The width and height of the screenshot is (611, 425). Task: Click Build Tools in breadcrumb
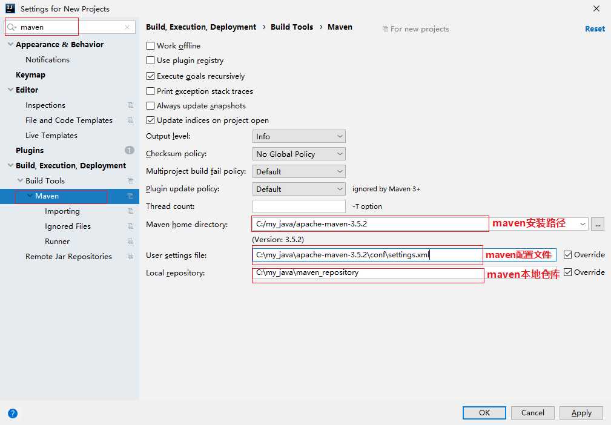292,27
